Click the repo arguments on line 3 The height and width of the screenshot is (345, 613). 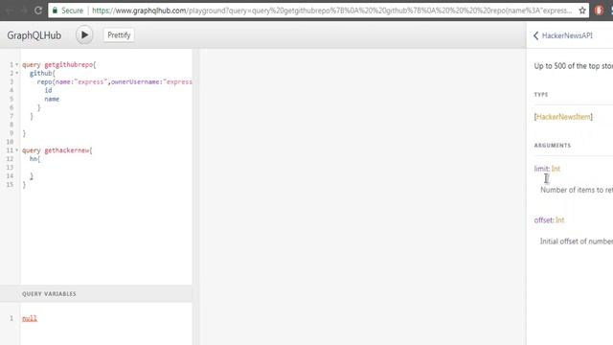124,81
